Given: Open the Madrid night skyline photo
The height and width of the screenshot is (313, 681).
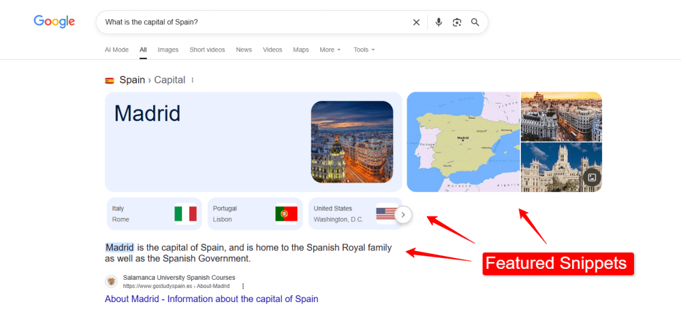Looking at the screenshot, I should coord(352,142).
